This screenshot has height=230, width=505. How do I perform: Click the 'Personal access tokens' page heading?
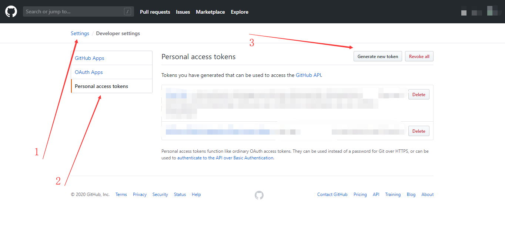198,57
